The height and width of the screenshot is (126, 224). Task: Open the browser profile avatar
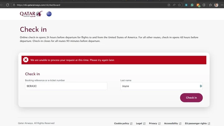pyautogui.click(x=216, y=5)
